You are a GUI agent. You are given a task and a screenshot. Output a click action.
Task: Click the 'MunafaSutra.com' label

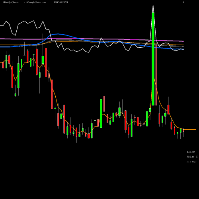[x=36, y=2]
